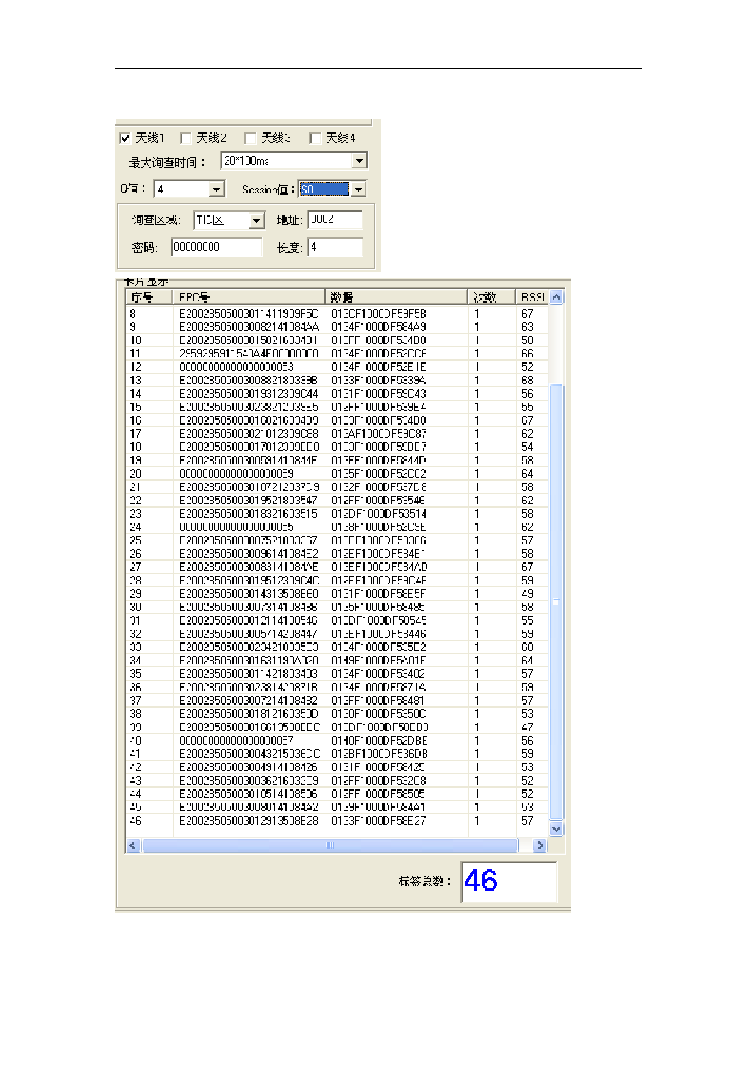The width and height of the screenshot is (756, 1070).
Task: Uncheck the 天线1 antenna checkbox
Action: click(x=125, y=138)
